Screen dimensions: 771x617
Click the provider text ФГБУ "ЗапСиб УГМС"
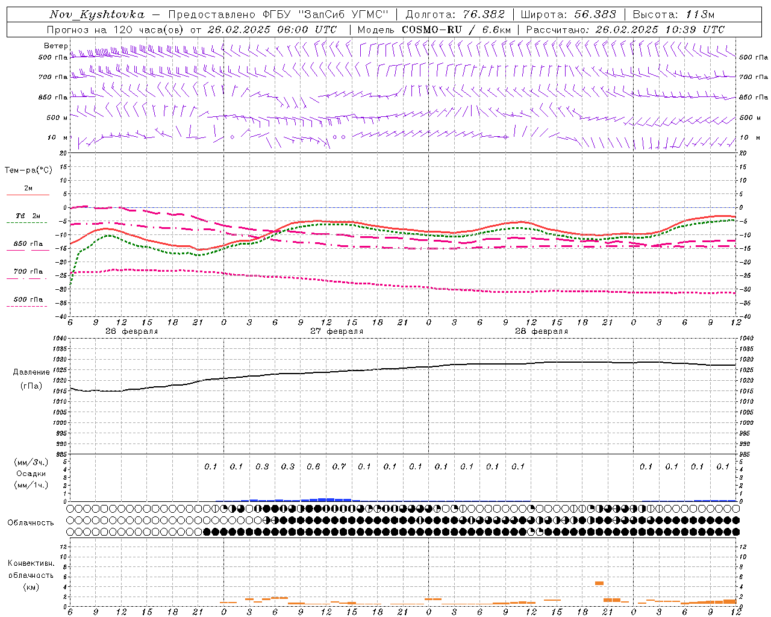point(326,15)
